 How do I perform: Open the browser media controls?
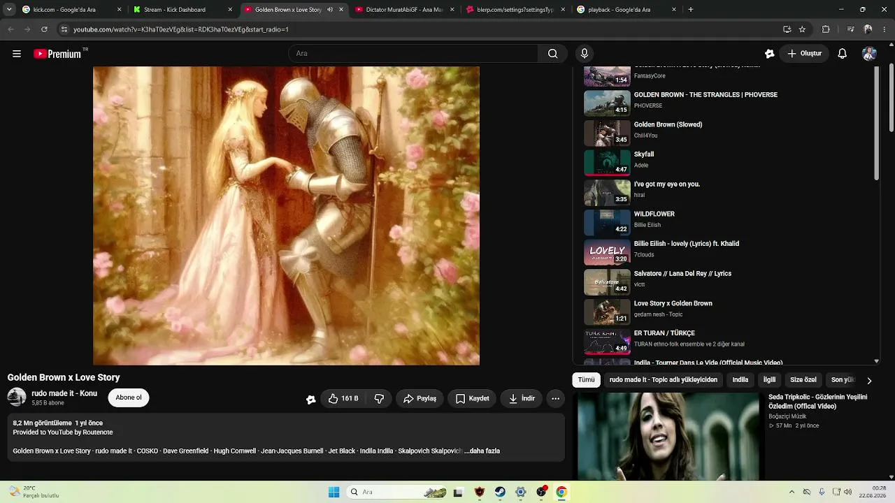coord(850,29)
